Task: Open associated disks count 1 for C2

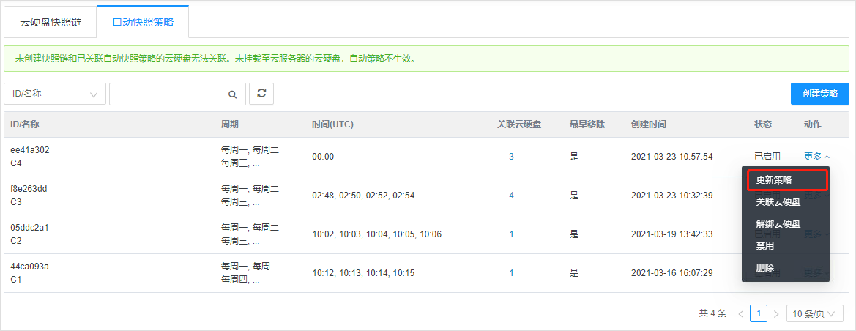Action: [512, 234]
